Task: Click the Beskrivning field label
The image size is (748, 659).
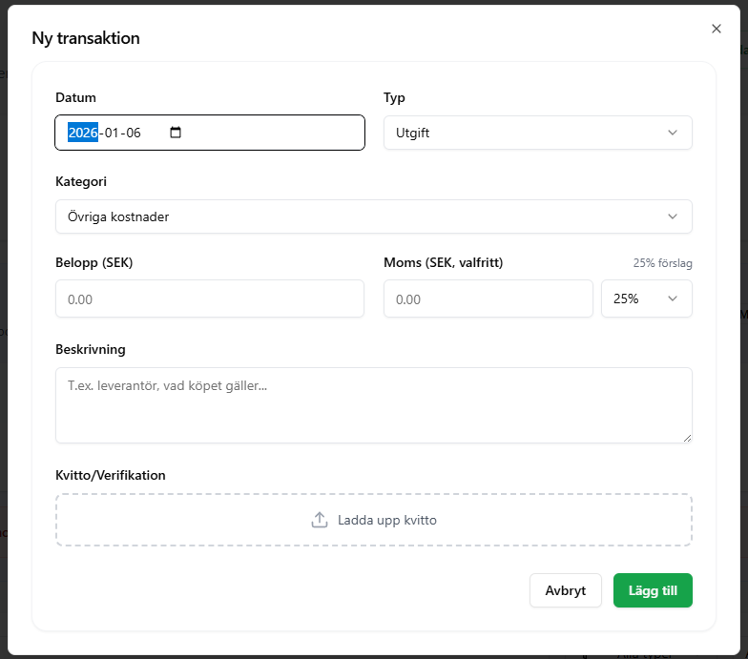Action: [x=91, y=349]
